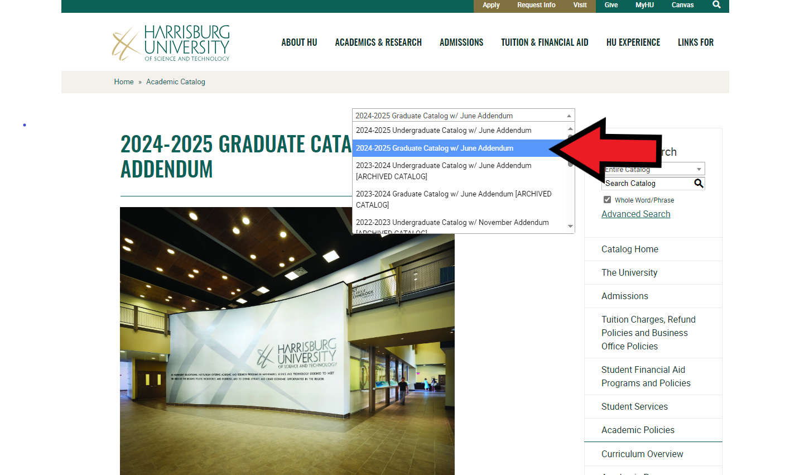The height and width of the screenshot is (475, 790).
Task: Toggle Whole Word/Phrase checkbox
Action: click(607, 200)
